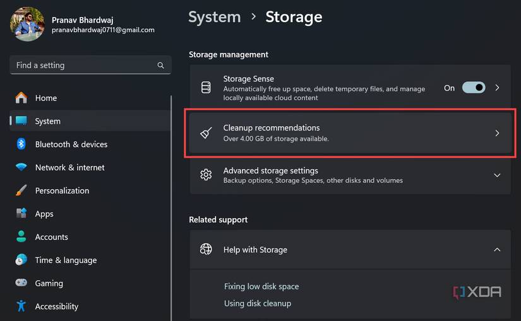Collapse the Help with Storage section
The width and height of the screenshot is (521, 321).
(497, 250)
